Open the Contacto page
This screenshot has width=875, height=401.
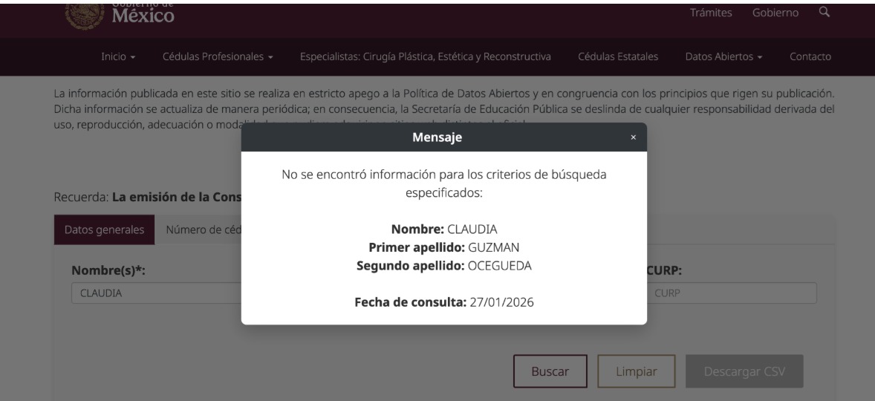pos(810,56)
